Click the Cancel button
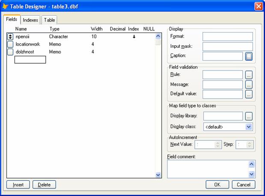Screen dimensions: 265x196 pyautogui.click(x=244, y=185)
